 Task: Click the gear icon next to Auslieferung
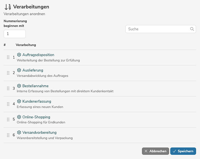click(x=19, y=70)
